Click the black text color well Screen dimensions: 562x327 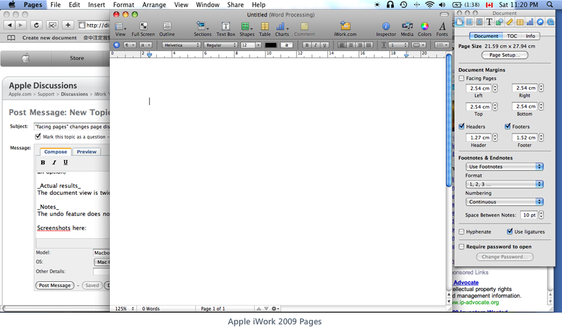271,45
